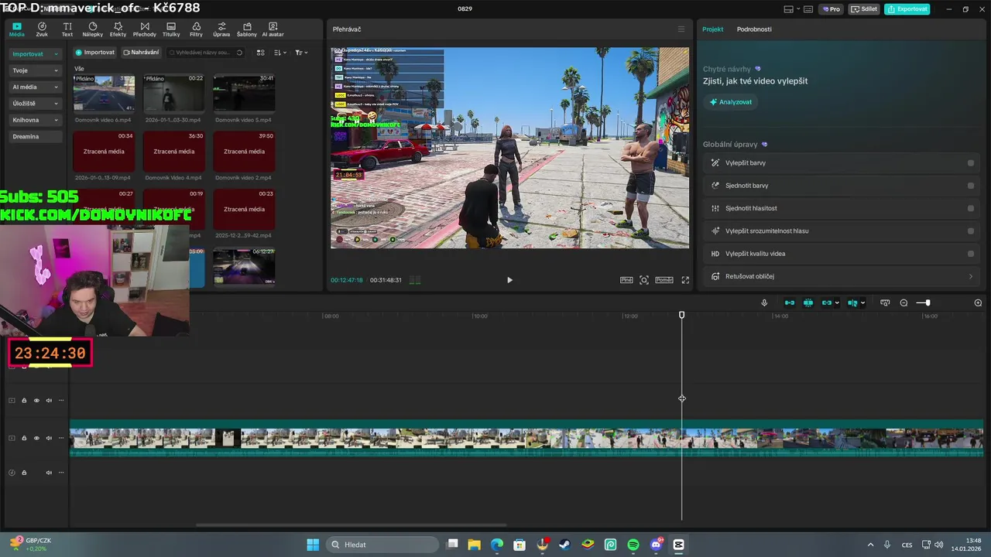Open the preview axis dropdown arrow
The image size is (991, 557).
coord(862,302)
